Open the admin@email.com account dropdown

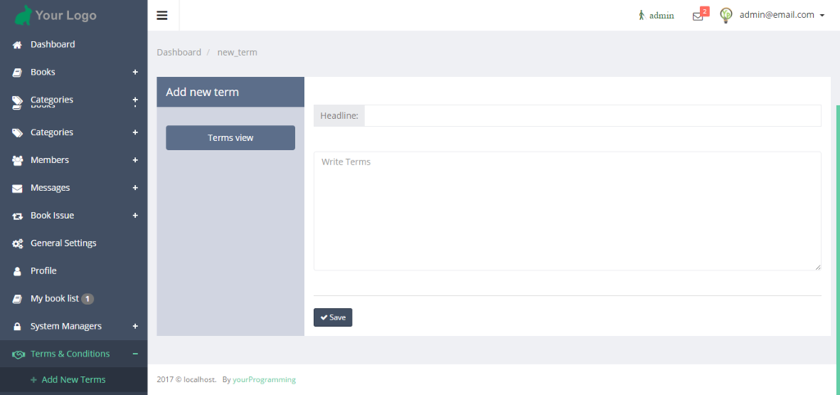(x=781, y=15)
